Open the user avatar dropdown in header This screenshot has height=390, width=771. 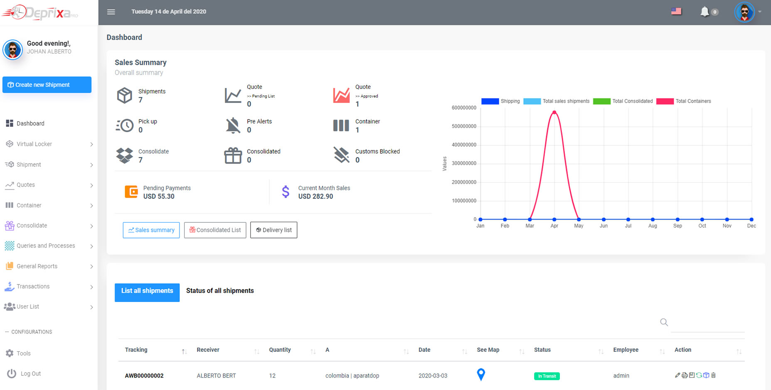point(745,12)
